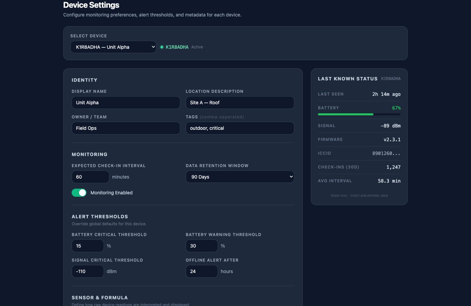Click the Signal Critical Threshold field
The width and height of the screenshot is (471, 306).
tap(88, 271)
